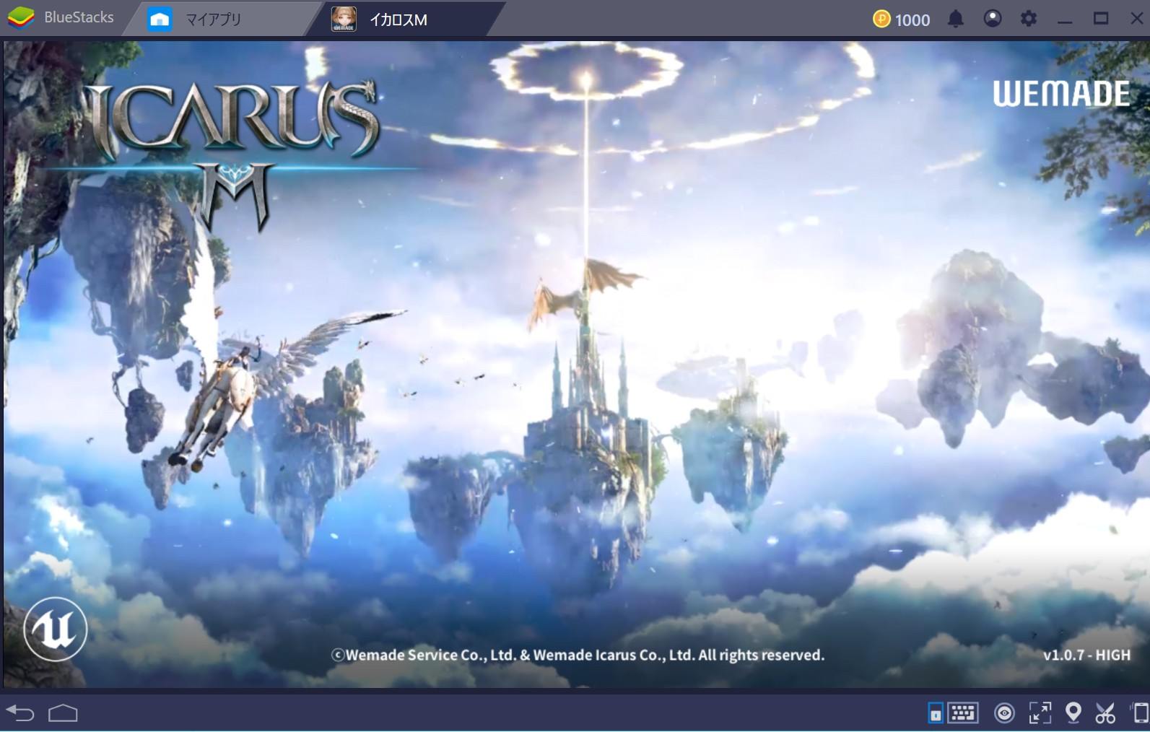Open BlueStacks settings gear
The width and height of the screenshot is (1150, 732).
(1028, 19)
